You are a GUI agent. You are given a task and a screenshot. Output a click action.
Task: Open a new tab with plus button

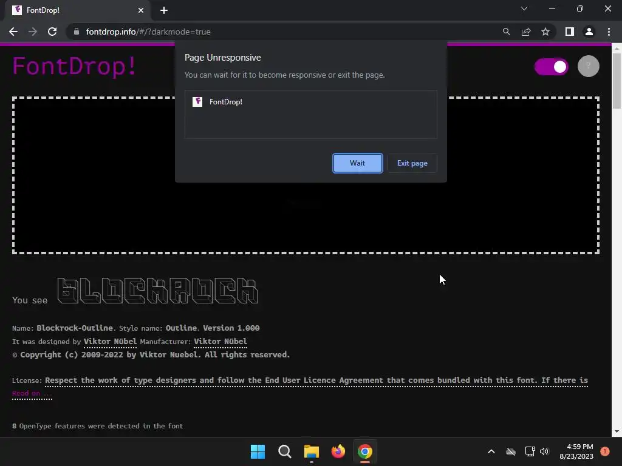point(164,10)
